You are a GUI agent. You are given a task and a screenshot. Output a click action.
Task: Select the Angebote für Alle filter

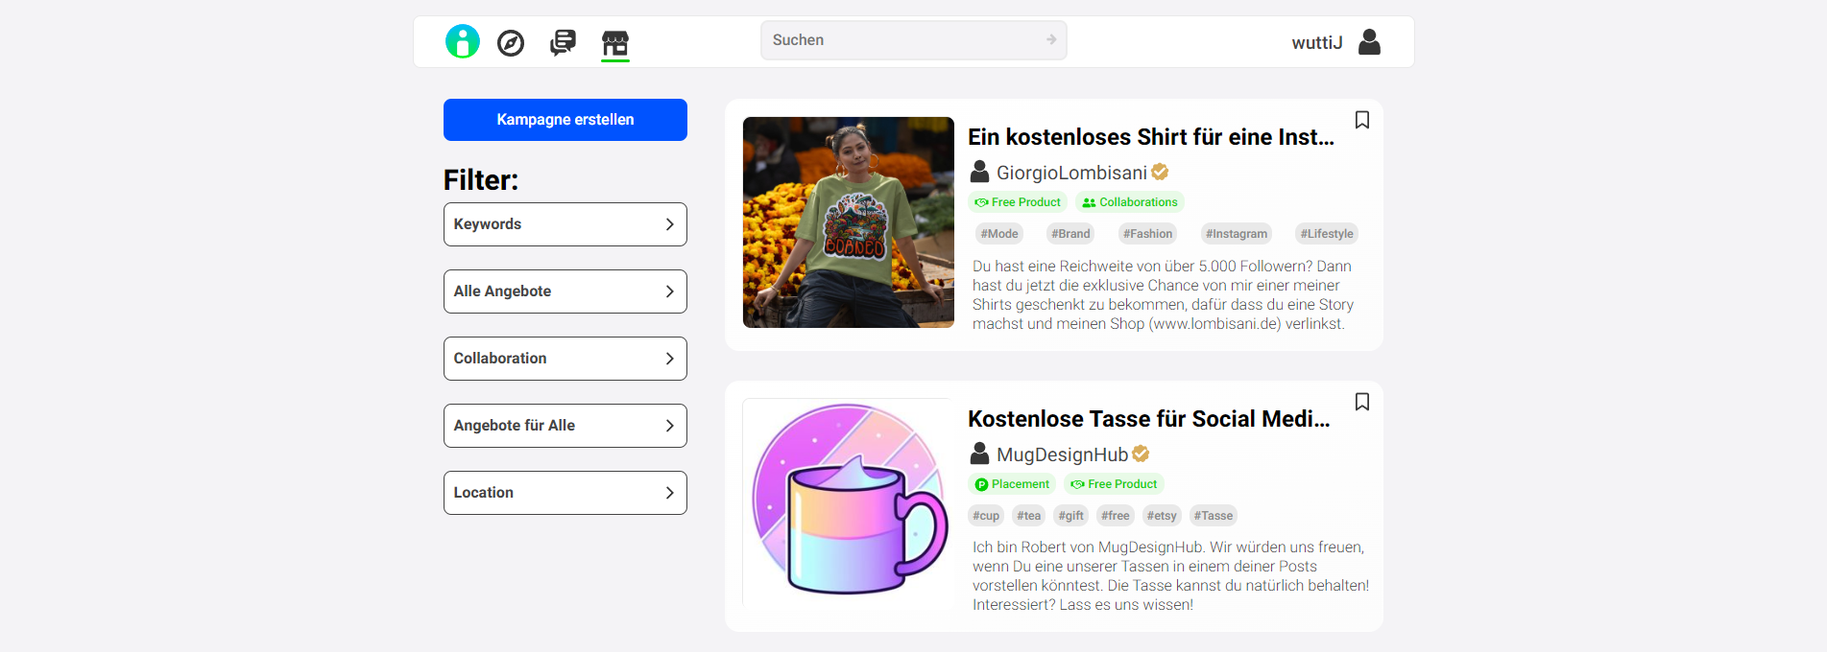coord(565,425)
